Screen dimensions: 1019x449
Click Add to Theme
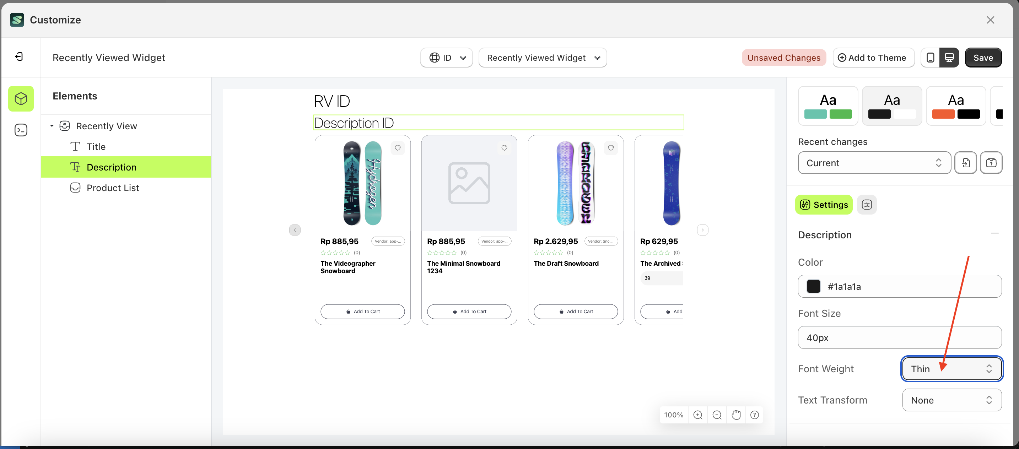(x=873, y=57)
